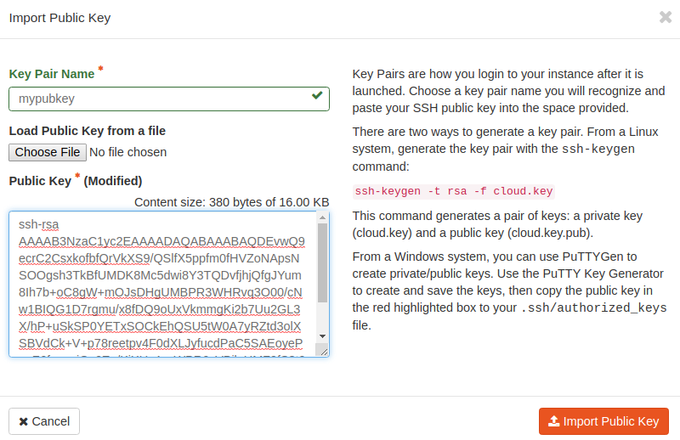Click the red asterisk beside Public Key

[x=77, y=177]
